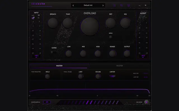Select the MASTER tab
Viewport: 179px width, 111px height.
pyautogui.click(x=59, y=66)
